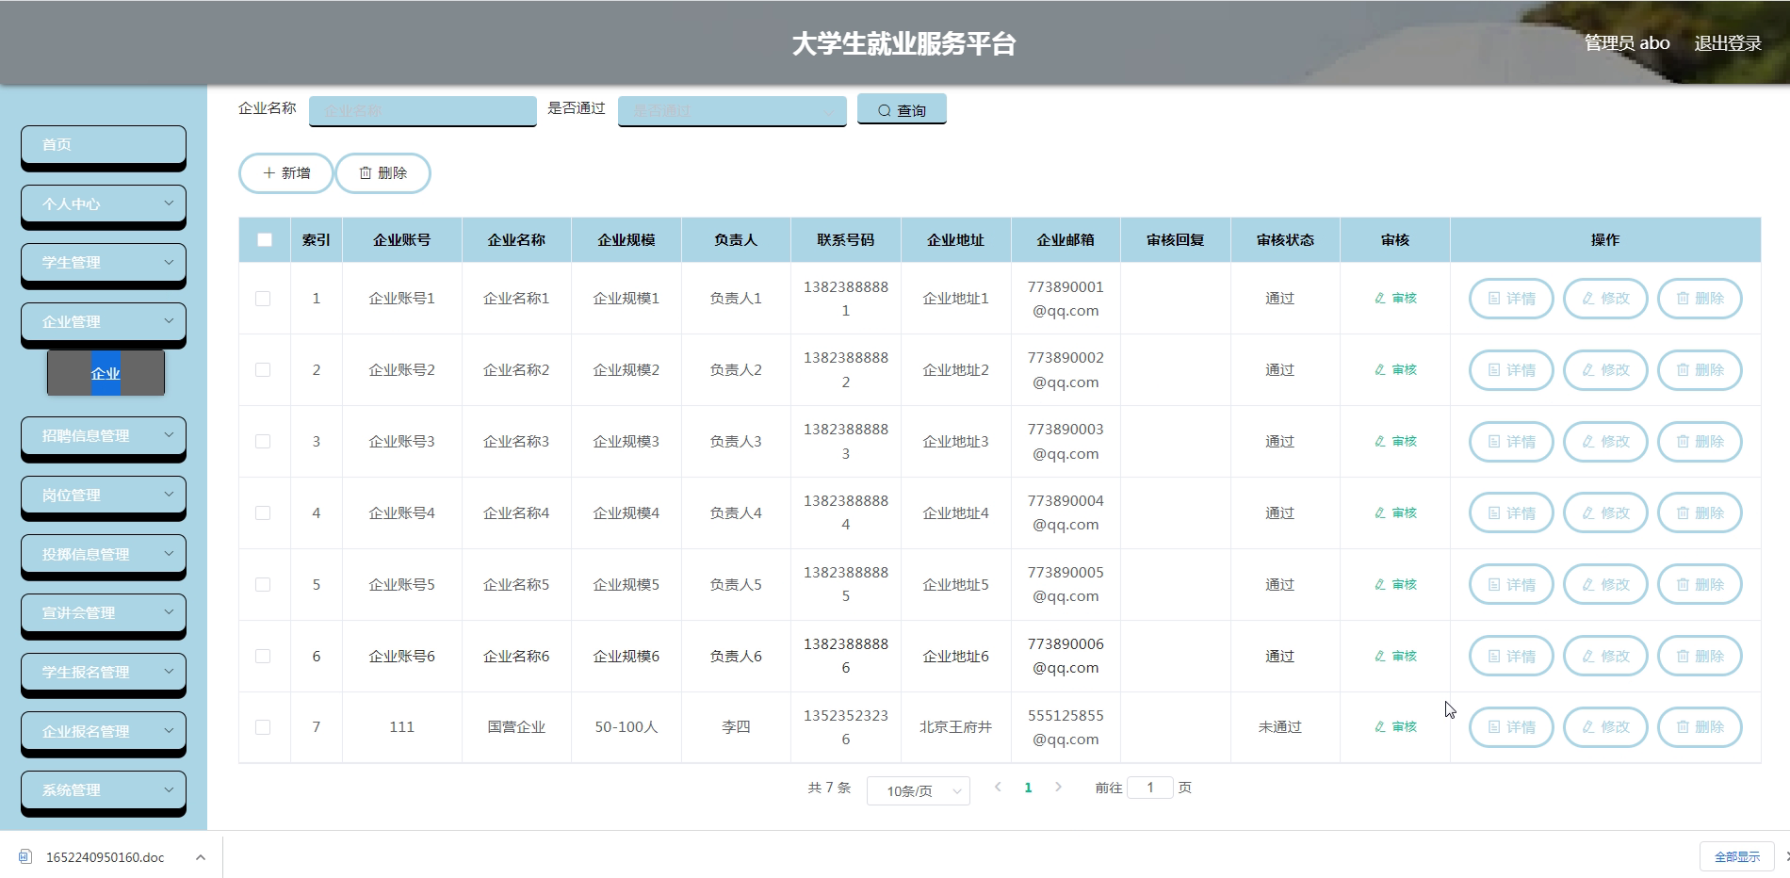
Task: Expand the 招聘信息管理 sidebar menu
Action: (x=104, y=436)
